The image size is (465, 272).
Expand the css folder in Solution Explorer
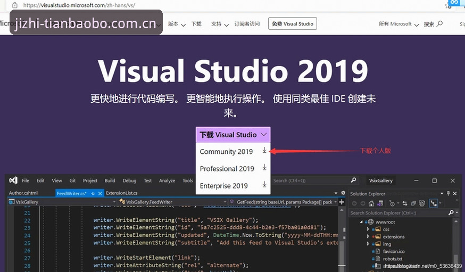coord(368,229)
